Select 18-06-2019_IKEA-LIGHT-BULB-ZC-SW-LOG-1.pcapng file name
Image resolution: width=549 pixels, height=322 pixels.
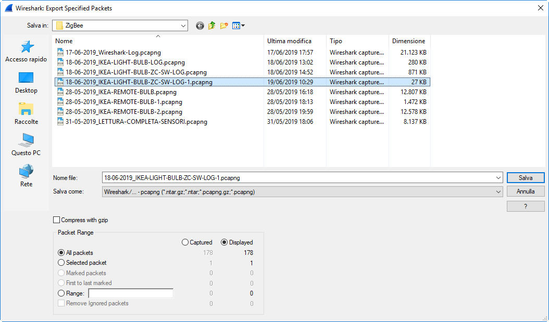coord(139,82)
